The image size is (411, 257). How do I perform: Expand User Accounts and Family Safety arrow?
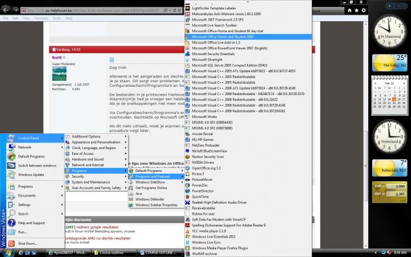(126, 188)
